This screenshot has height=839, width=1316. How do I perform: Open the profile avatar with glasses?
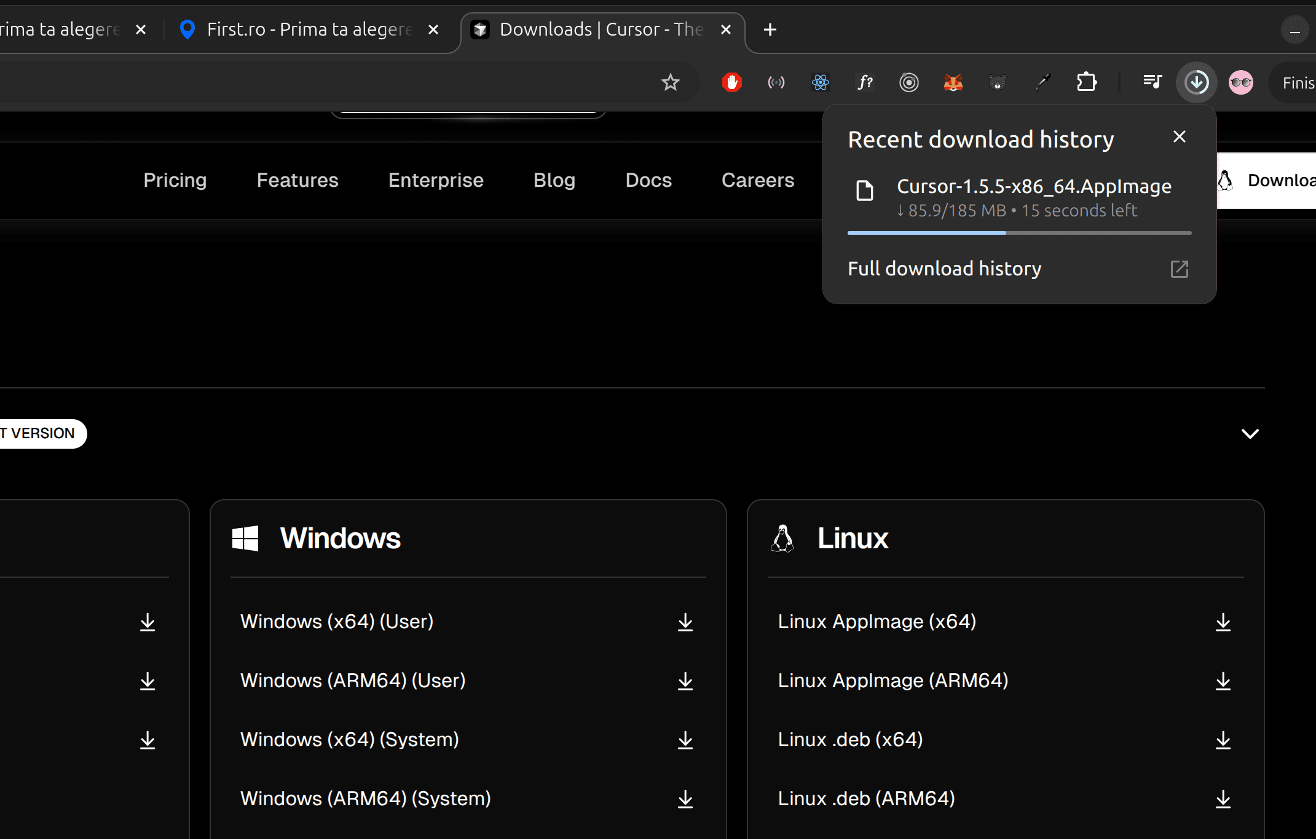coord(1240,82)
